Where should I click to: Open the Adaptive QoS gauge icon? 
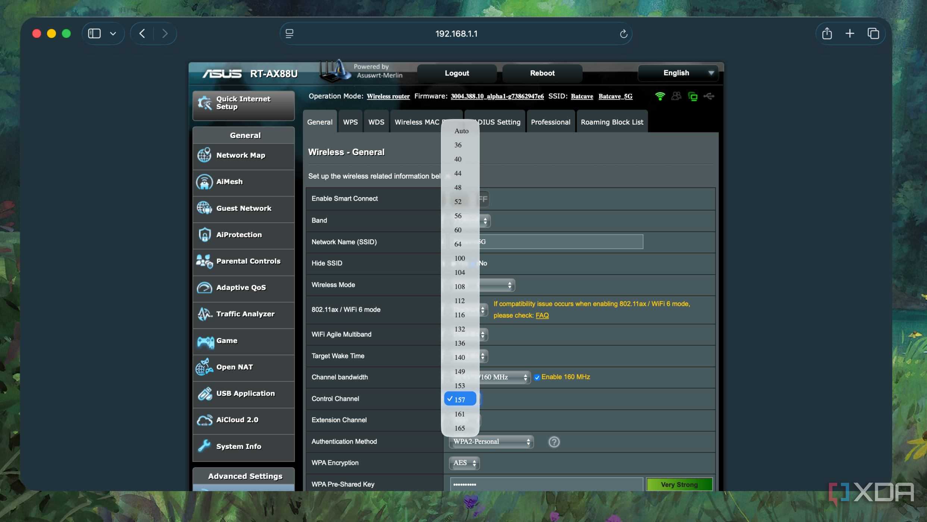pyautogui.click(x=204, y=287)
